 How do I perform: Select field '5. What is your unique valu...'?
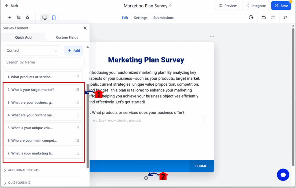(43, 128)
